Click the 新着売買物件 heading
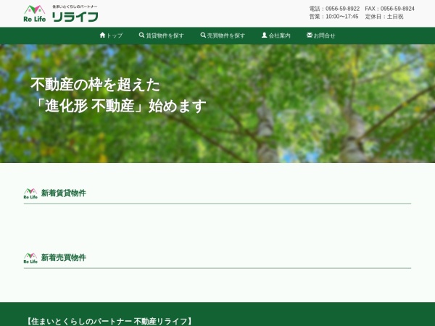This screenshot has width=435, height=326. (x=64, y=257)
